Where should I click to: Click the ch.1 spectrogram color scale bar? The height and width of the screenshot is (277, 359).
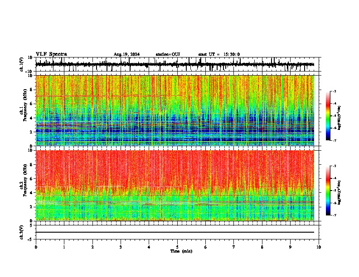(328, 116)
